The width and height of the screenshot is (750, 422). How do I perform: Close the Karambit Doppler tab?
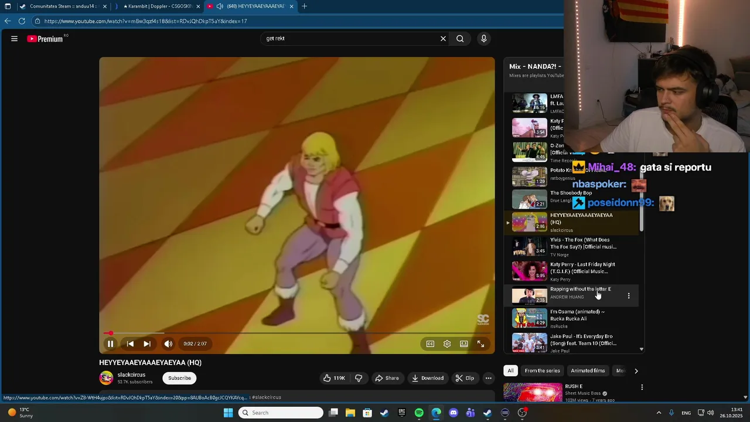point(198,6)
